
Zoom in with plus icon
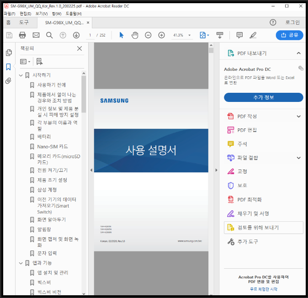click(x=161, y=35)
